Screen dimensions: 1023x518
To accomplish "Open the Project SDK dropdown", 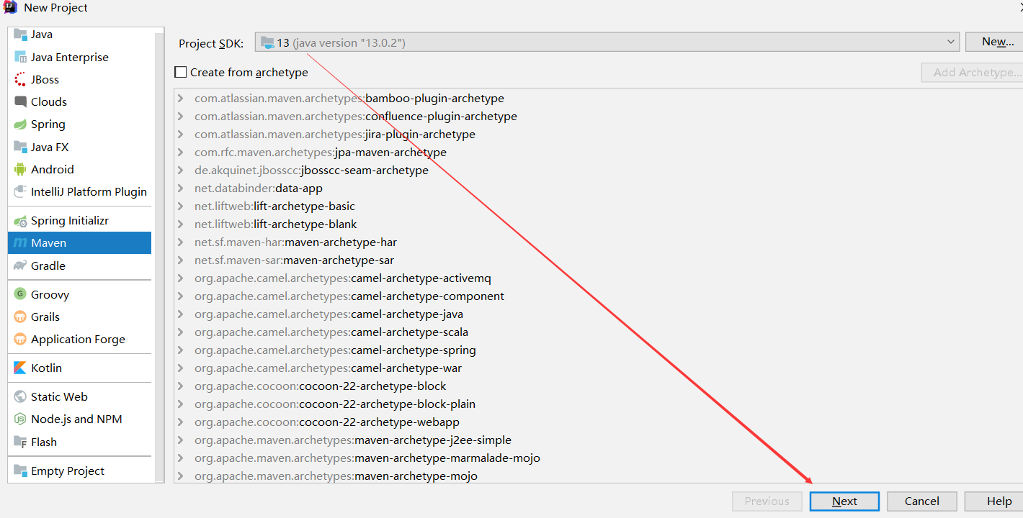I will 950,42.
